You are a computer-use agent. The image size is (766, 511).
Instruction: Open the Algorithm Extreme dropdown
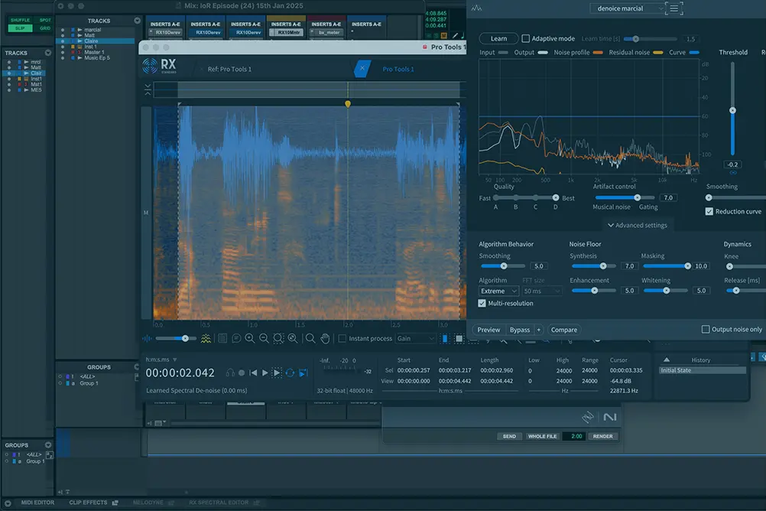(x=498, y=291)
